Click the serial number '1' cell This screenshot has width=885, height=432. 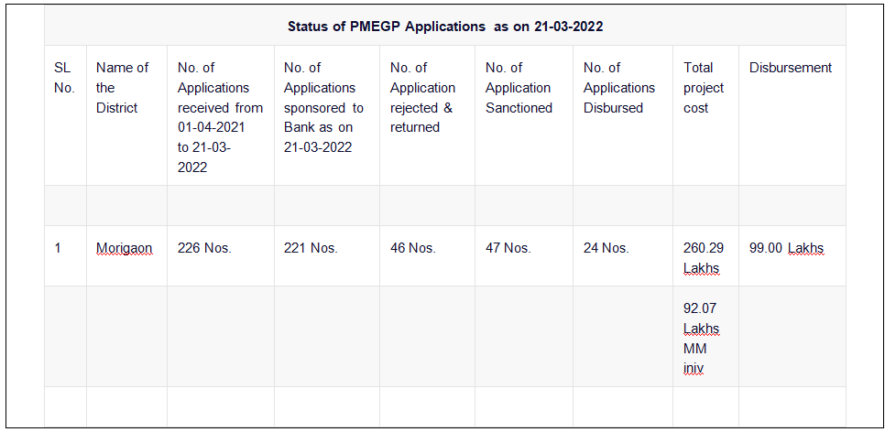click(65, 255)
